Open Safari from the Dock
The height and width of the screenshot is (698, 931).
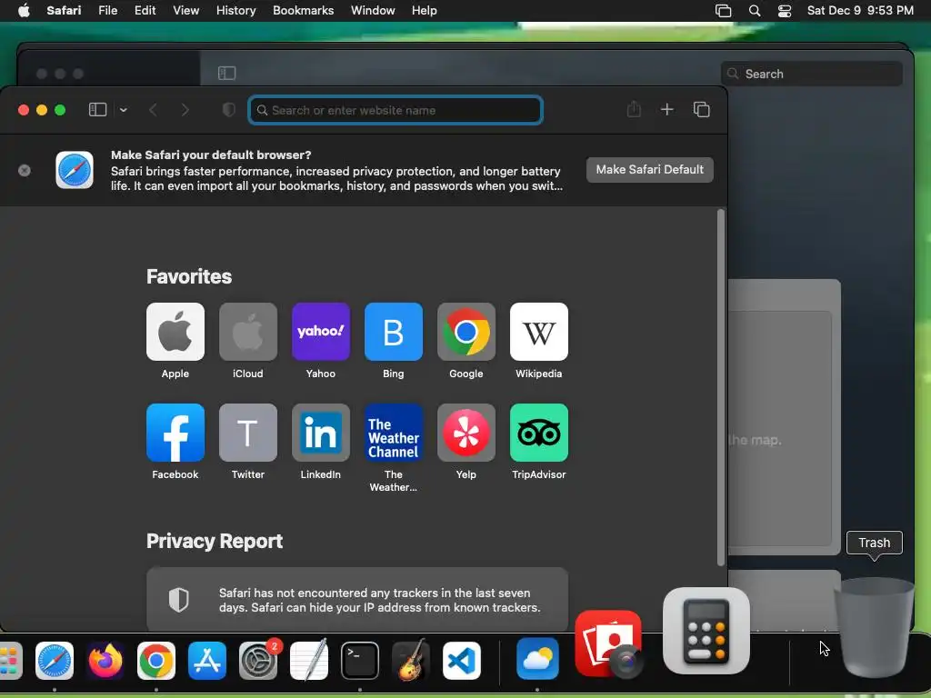pyautogui.click(x=54, y=661)
